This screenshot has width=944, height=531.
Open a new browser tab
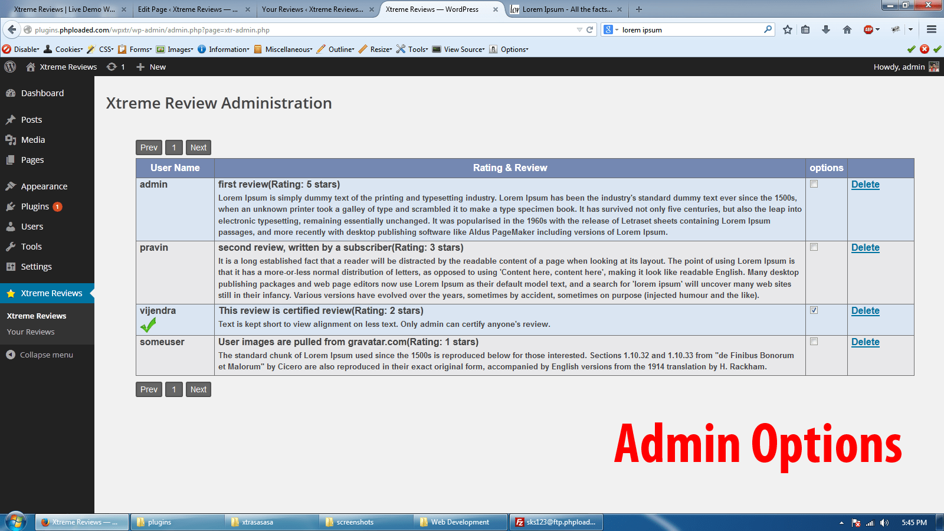[639, 9]
